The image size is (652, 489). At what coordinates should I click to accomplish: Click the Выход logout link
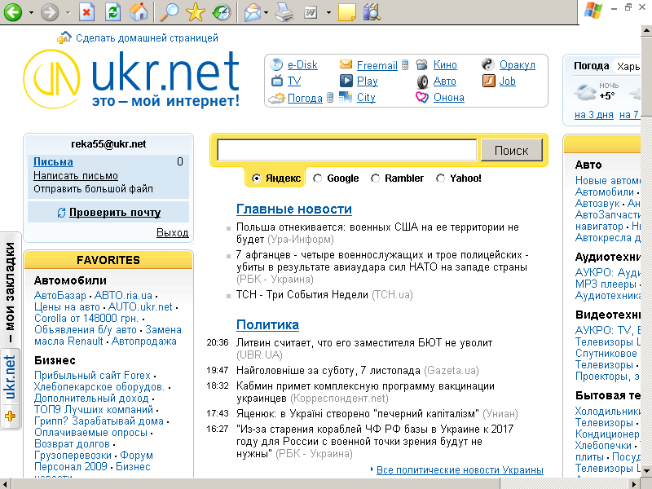click(173, 232)
